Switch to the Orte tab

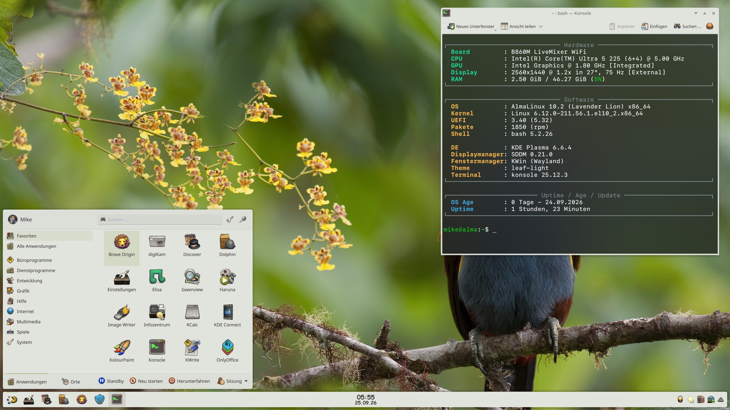[x=71, y=382]
